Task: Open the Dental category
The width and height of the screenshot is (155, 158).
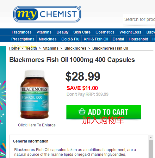Action: pyautogui.click(x=118, y=39)
